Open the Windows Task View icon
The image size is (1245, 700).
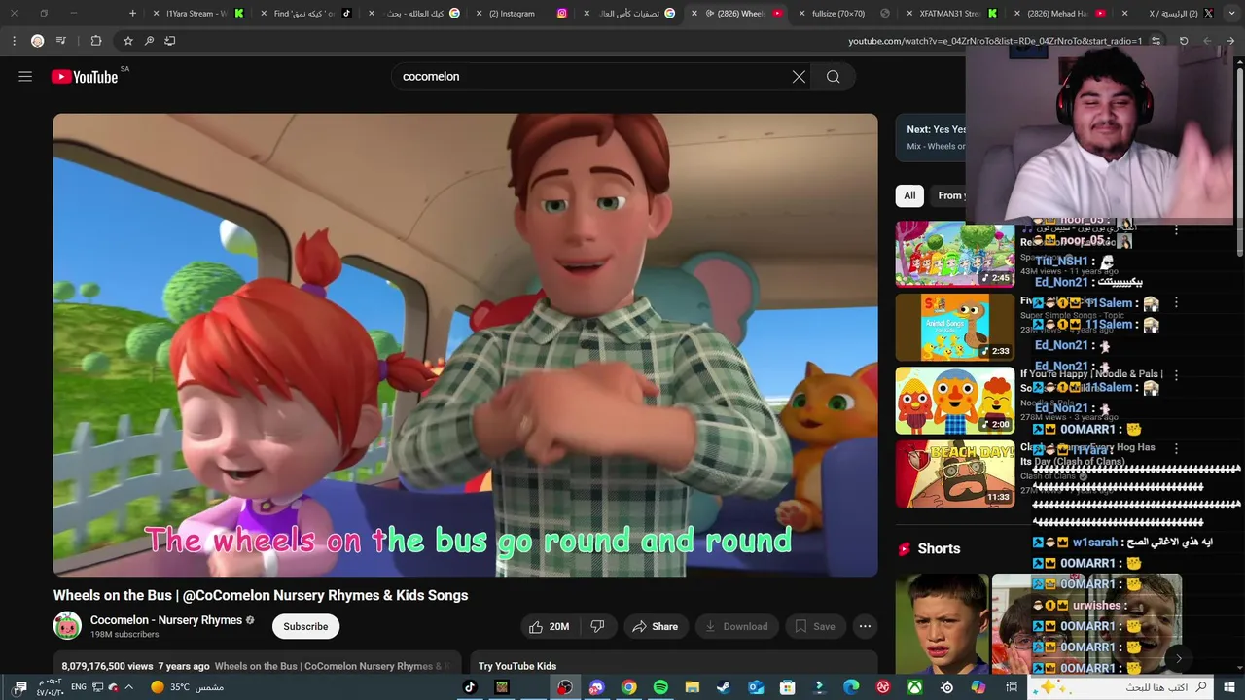click(1012, 687)
